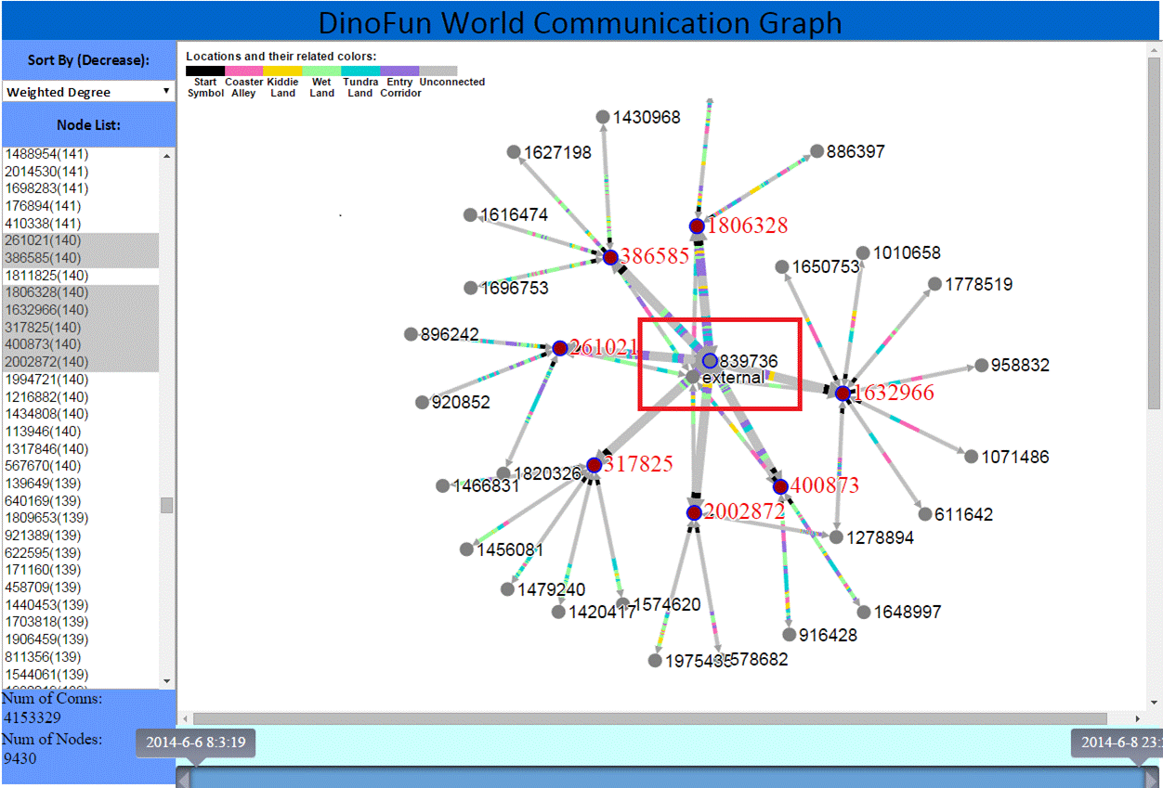Viewport: 1163px width, 788px height.
Task: Select the red node 317825
Action: tap(594, 464)
